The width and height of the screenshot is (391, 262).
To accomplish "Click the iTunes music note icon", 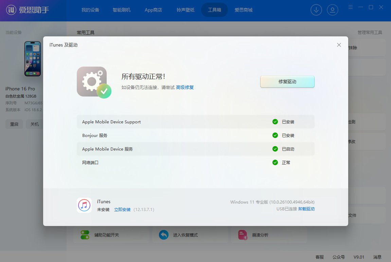I will [84, 205].
